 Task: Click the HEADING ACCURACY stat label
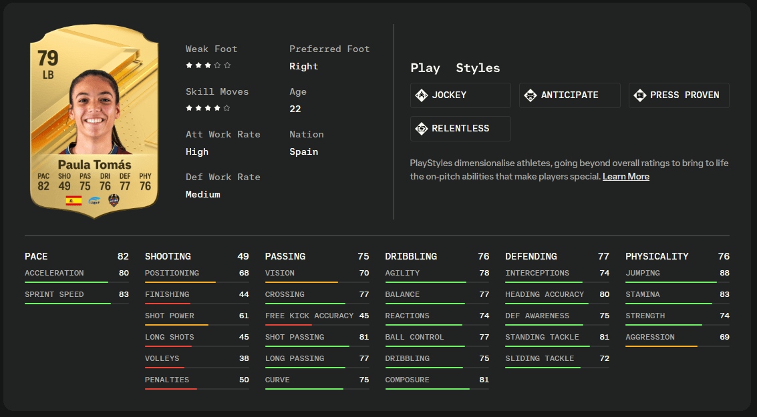(545, 294)
